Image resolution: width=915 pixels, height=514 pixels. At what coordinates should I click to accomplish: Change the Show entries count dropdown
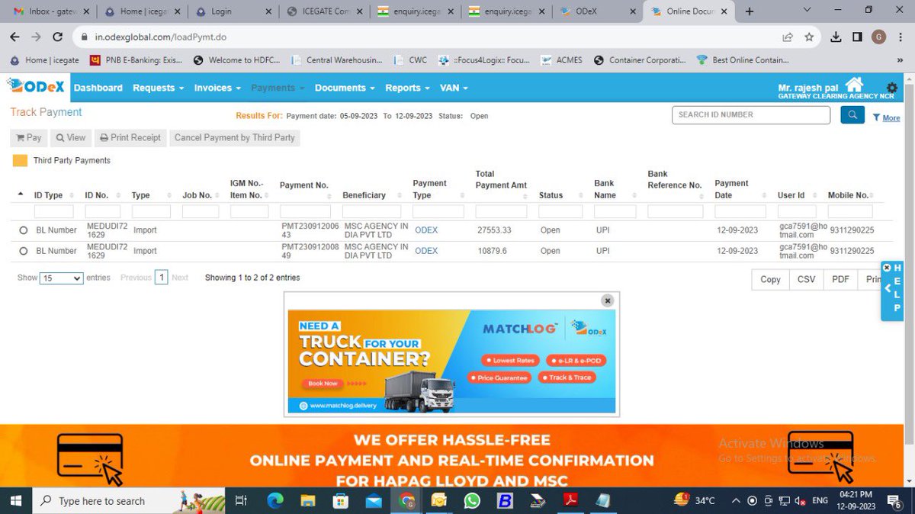tap(62, 278)
